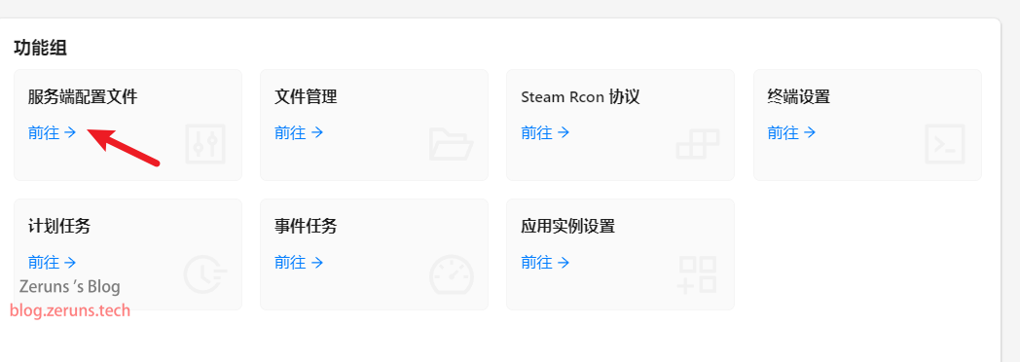This screenshot has height=362, width=1020.
Task: Click the blocks icon in Steam Rcon 协议 card
Action: point(697,144)
